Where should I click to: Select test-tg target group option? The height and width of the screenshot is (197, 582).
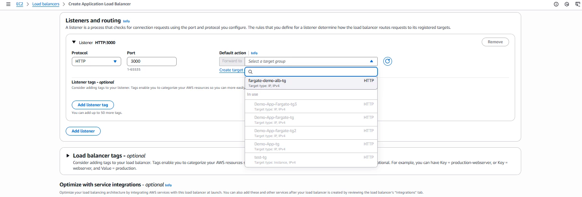311,159
